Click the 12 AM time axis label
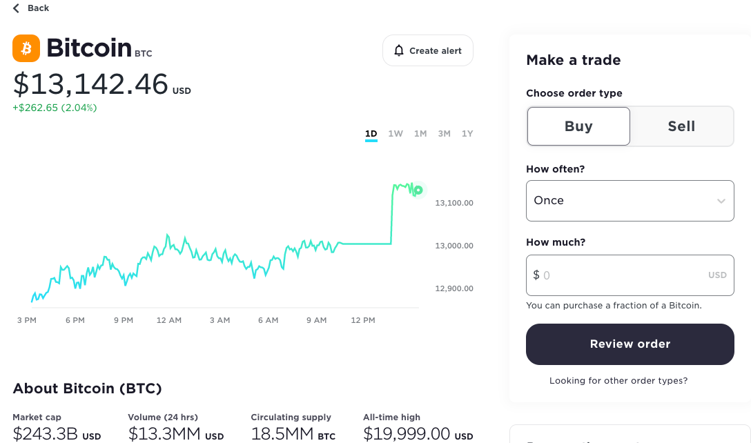 [x=169, y=320]
